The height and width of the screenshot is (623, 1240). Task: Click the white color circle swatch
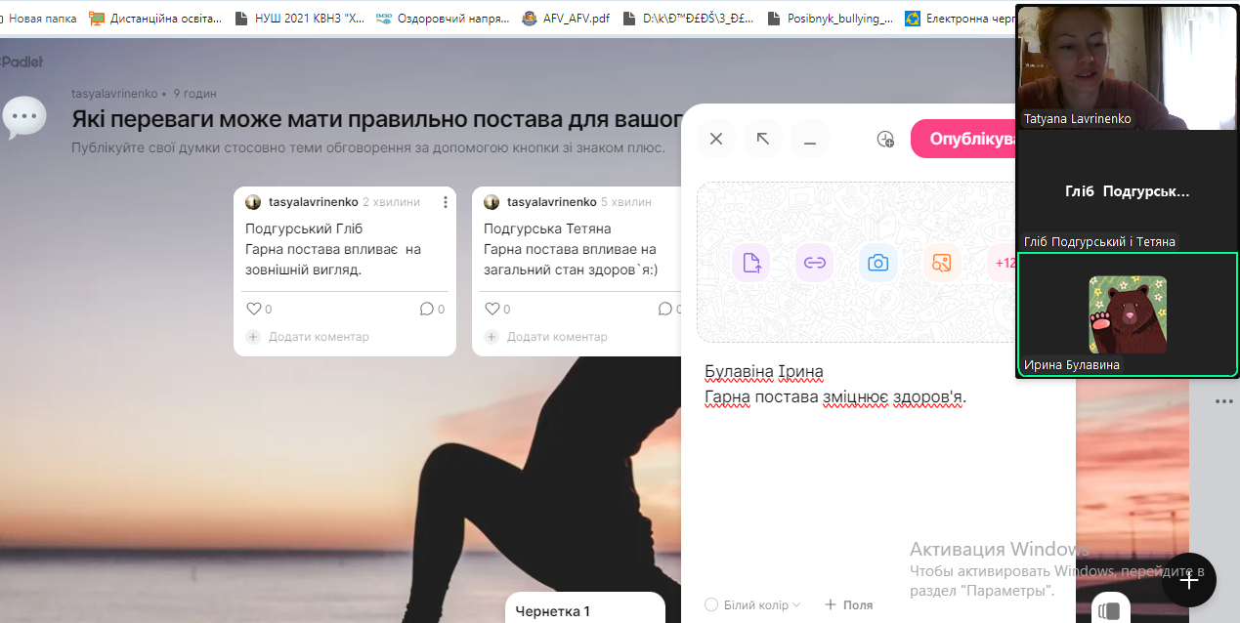711,605
